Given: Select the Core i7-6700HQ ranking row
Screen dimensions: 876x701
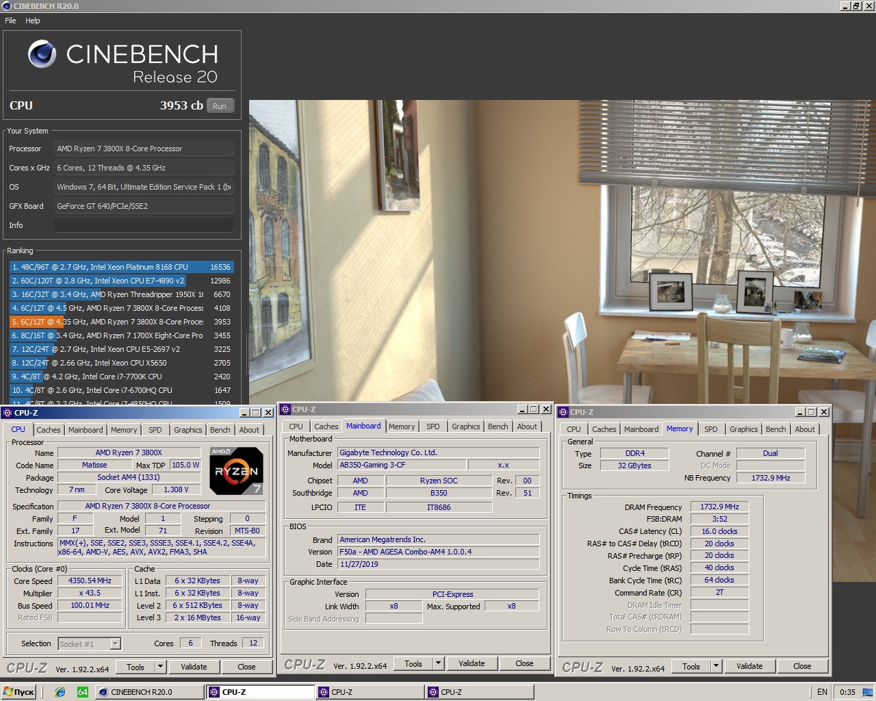Looking at the screenshot, I should coord(121,390).
